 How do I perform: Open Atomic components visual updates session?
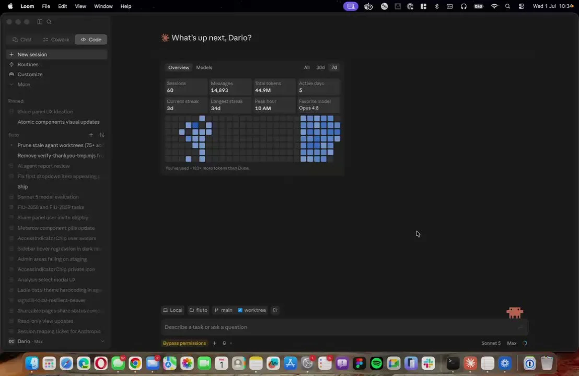[x=57, y=122]
